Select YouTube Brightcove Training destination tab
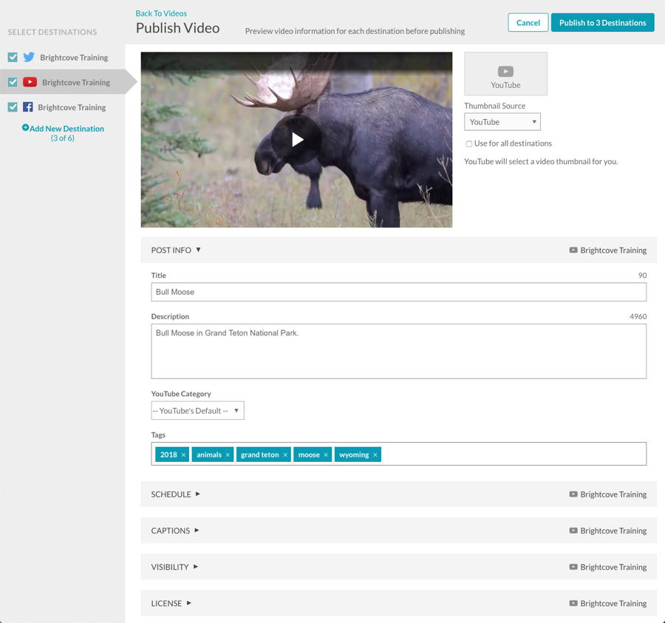Viewport: 665px width, 623px height. [75, 82]
